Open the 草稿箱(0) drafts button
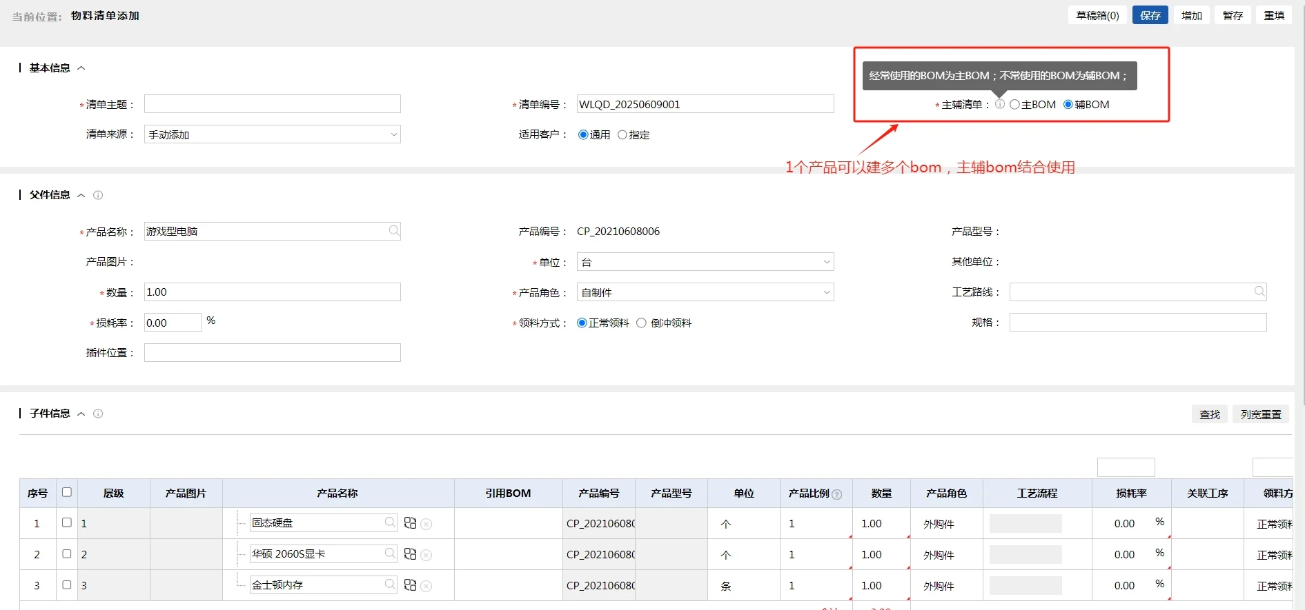The width and height of the screenshot is (1305, 610). pyautogui.click(x=1097, y=15)
